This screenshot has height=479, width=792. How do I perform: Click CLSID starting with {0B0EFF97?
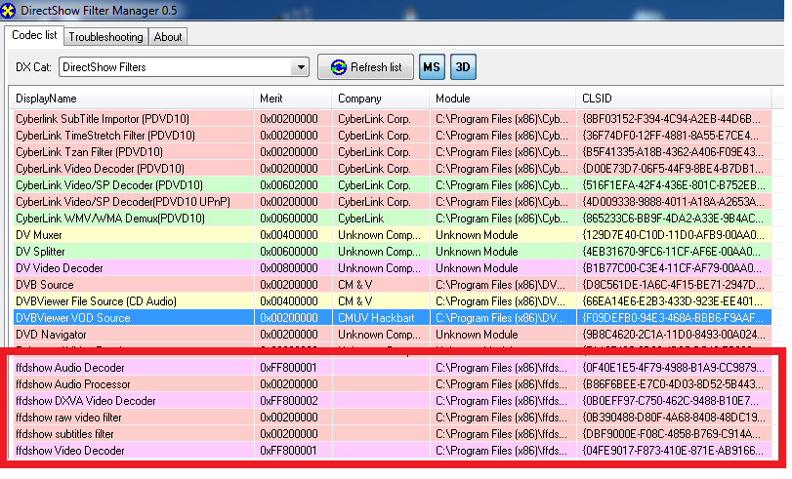pyautogui.click(x=670, y=401)
